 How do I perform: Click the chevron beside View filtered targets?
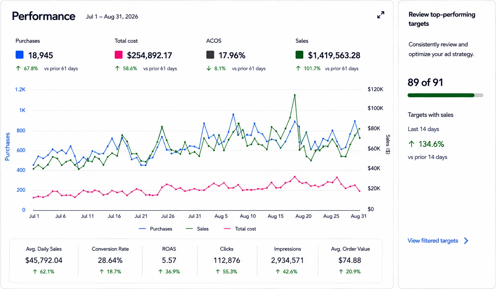pyautogui.click(x=466, y=241)
